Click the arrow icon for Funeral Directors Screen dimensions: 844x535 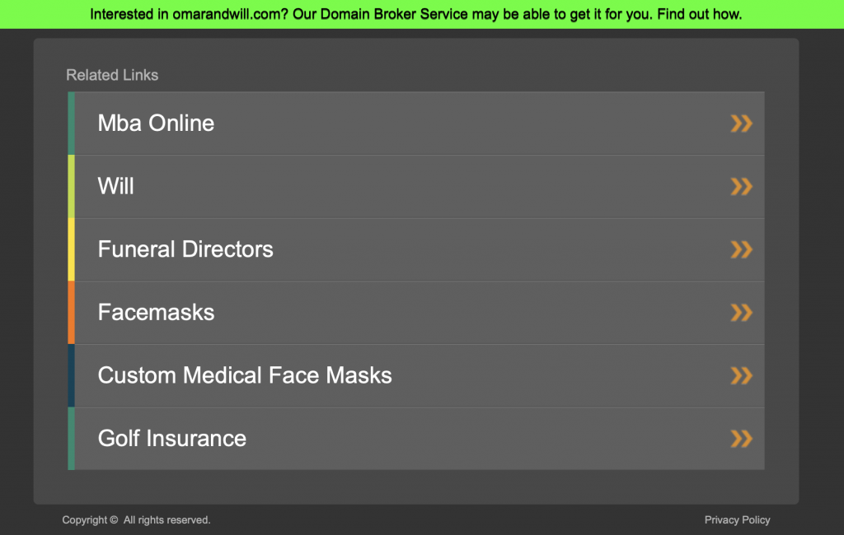(741, 249)
